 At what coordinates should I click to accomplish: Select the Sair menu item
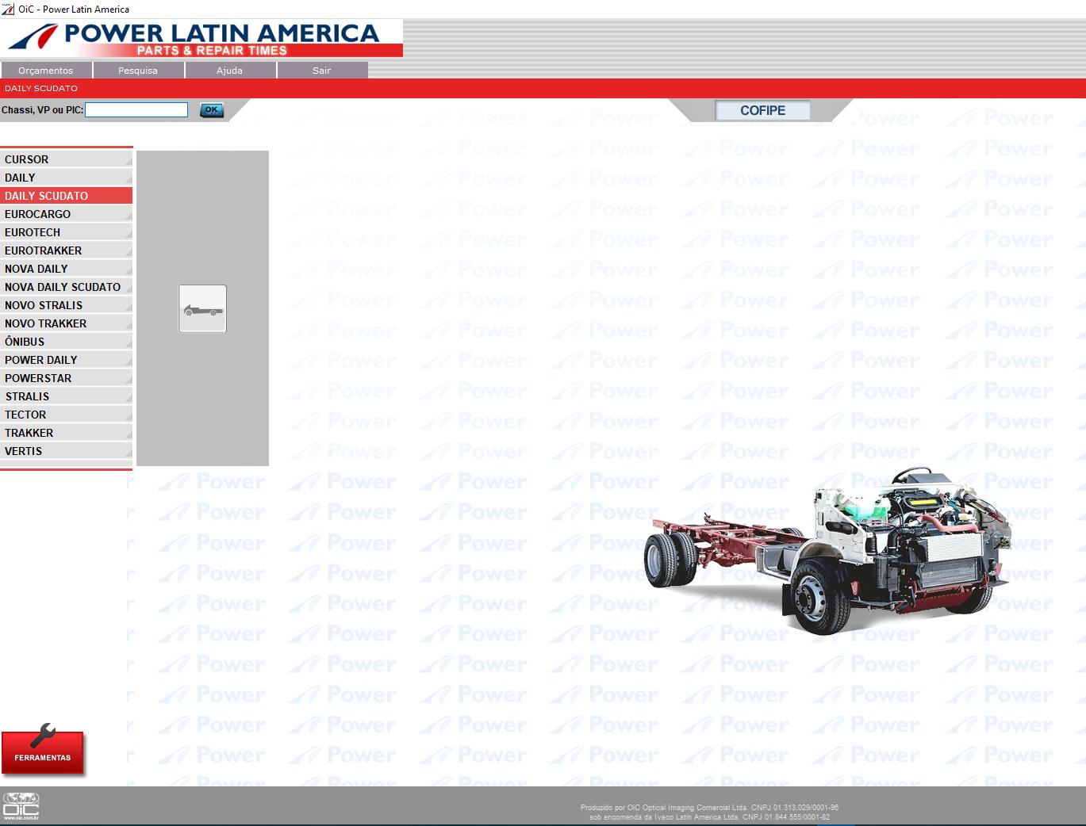tap(322, 71)
